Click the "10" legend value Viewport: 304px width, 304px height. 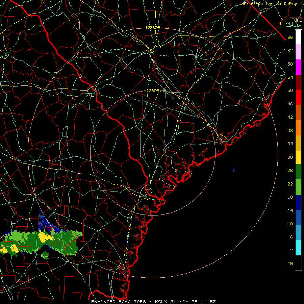[x=290, y=224]
